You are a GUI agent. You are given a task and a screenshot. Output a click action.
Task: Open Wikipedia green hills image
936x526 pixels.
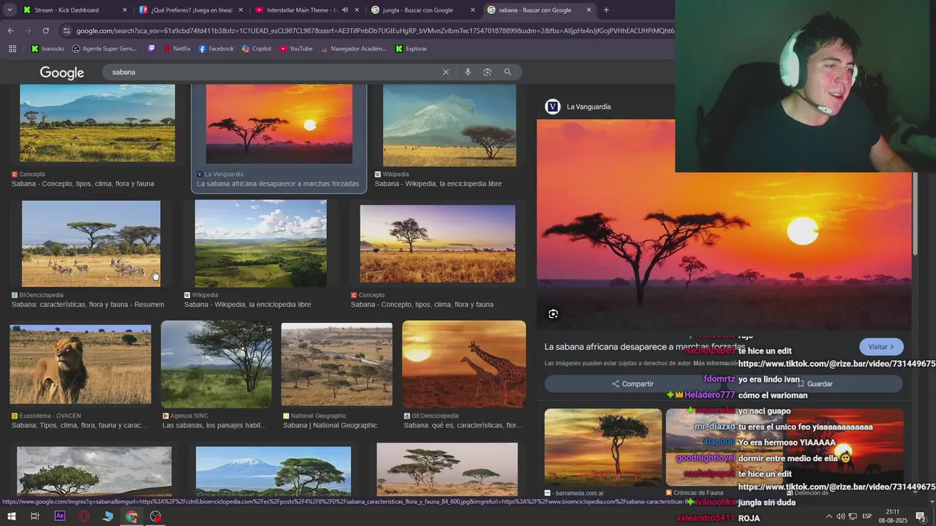click(x=261, y=243)
